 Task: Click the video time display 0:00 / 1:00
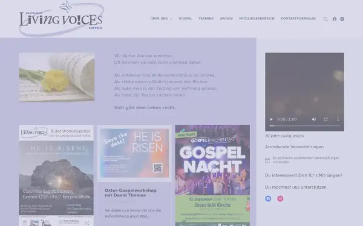point(287,119)
